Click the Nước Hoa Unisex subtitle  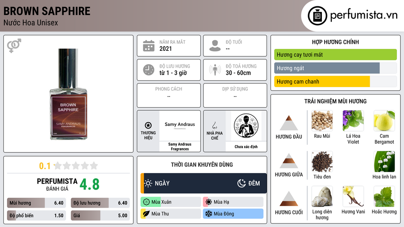click(x=31, y=23)
